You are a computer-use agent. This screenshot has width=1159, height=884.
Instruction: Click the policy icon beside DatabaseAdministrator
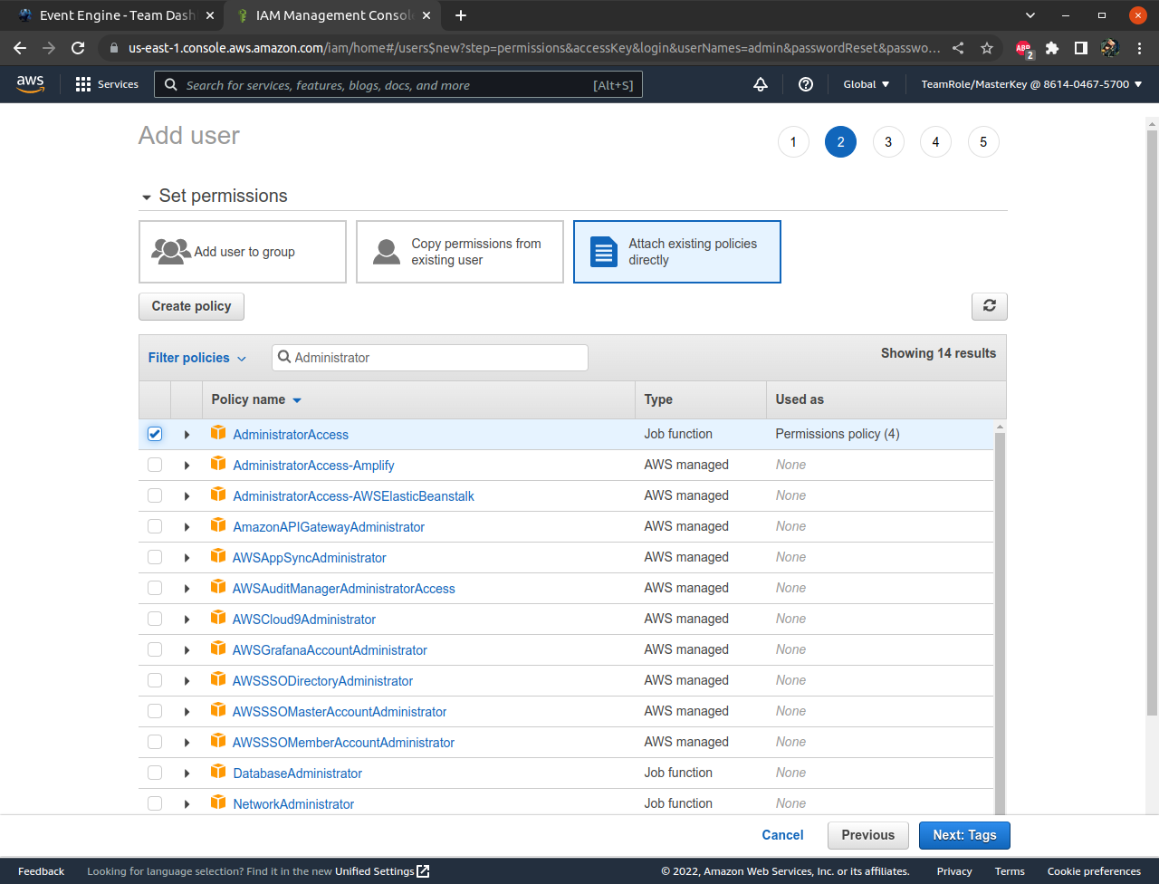(218, 772)
